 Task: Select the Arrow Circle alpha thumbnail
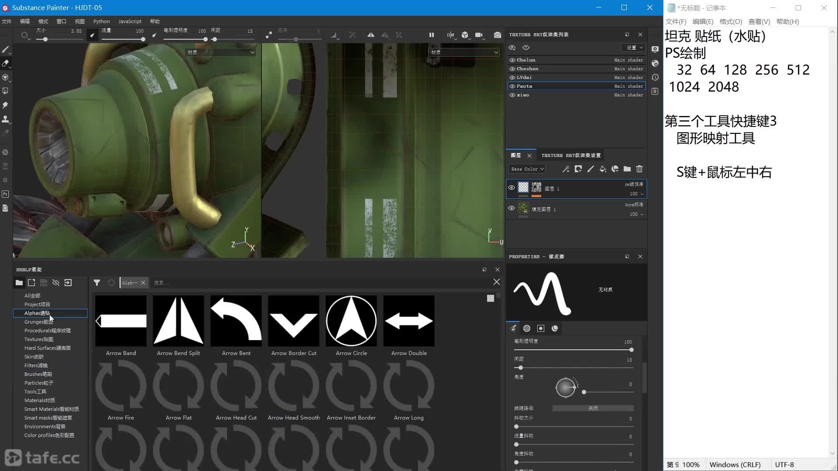click(x=351, y=321)
